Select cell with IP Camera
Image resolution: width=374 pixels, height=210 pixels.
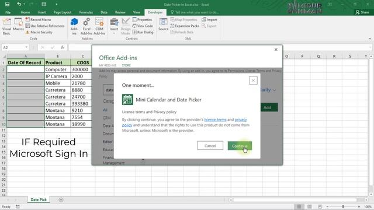pyautogui.click(x=58, y=76)
